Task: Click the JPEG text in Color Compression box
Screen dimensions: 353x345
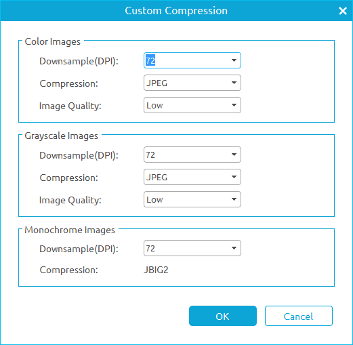Action: coord(157,83)
